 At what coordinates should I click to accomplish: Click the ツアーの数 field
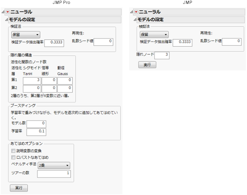coord(54,174)
